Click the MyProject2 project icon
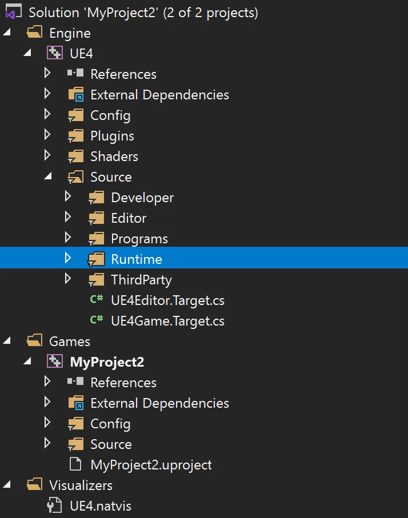 point(55,362)
